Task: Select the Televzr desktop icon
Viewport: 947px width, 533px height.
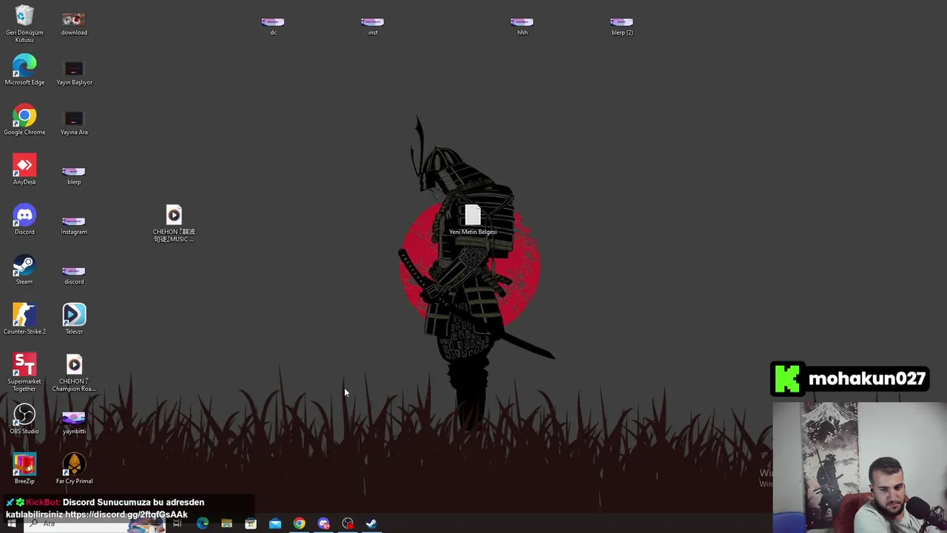Action: pyautogui.click(x=74, y=319)
